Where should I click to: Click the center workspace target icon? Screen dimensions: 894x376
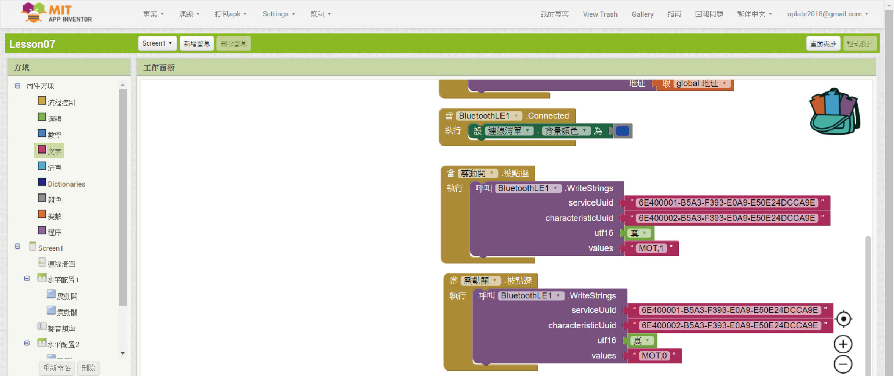tap(843, 319)
